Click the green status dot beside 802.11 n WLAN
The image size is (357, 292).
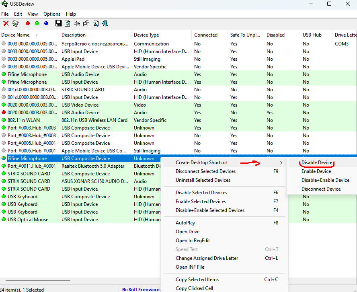4,120
